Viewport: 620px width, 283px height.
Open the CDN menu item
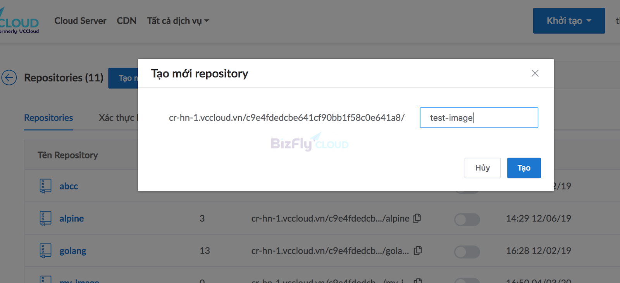[x=127, y=21]
